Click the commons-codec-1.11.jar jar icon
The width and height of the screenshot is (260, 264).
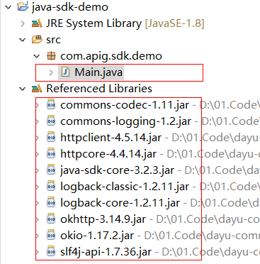(x=51, y=105)
